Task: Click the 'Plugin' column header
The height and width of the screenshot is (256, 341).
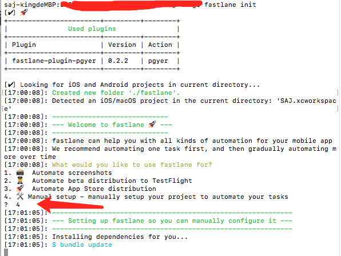Action: (24, 45)
